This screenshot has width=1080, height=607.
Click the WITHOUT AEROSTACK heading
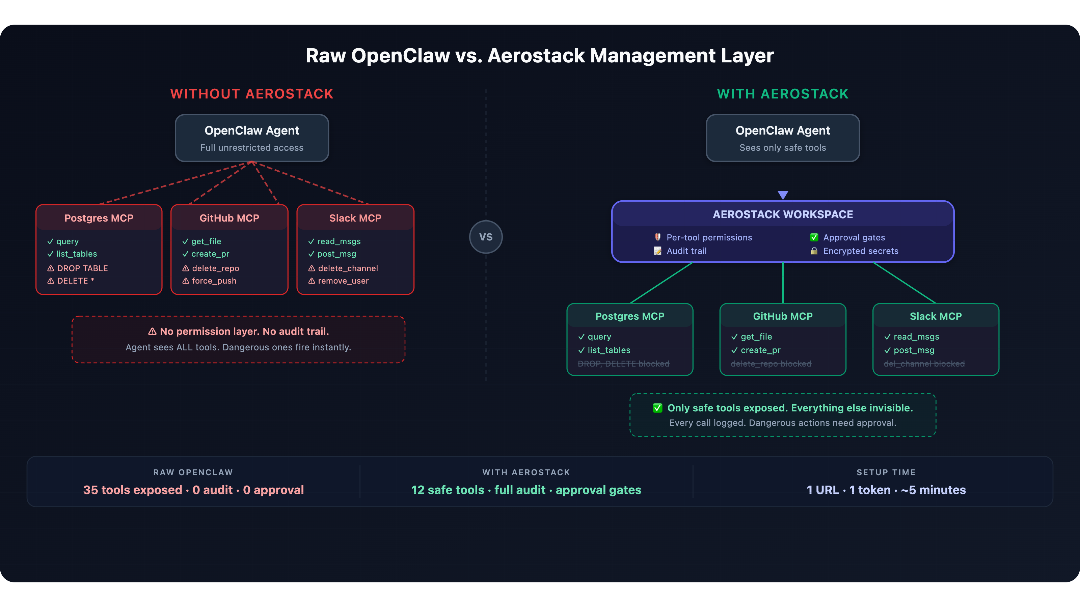251,94
